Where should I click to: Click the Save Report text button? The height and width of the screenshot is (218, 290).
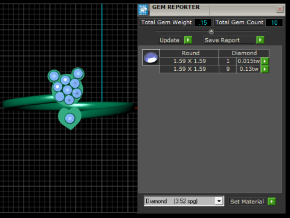coord(229,40)
